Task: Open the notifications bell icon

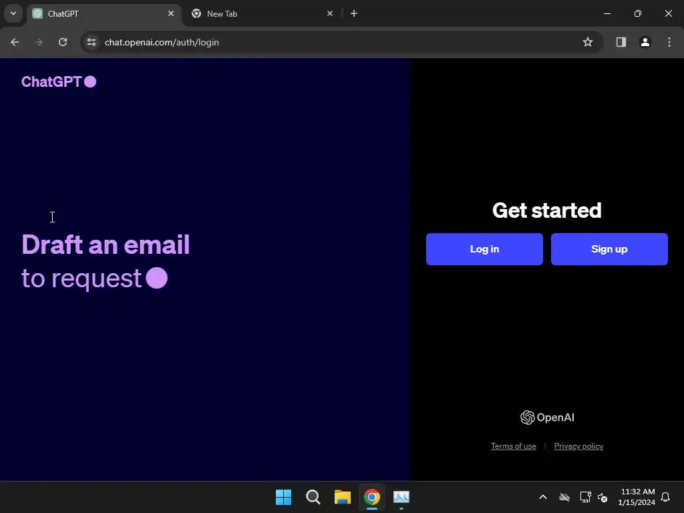Action: click(x=665, y=497)
